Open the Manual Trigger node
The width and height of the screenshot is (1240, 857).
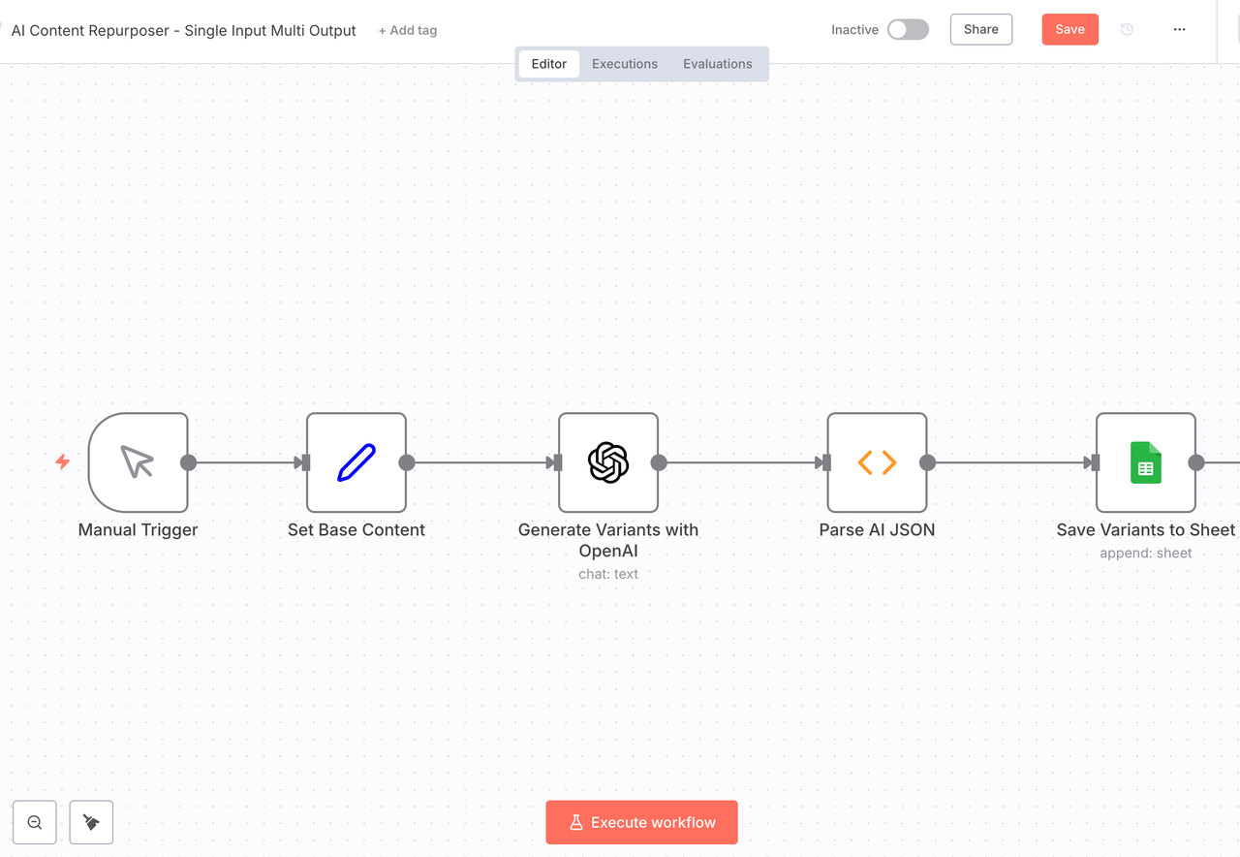(138, 462)
